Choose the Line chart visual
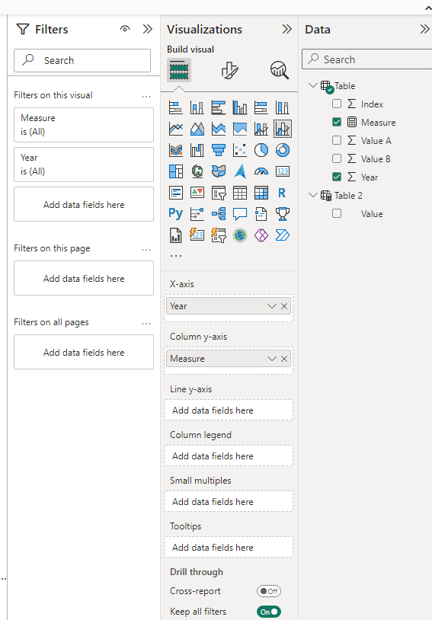 [176, 129]
